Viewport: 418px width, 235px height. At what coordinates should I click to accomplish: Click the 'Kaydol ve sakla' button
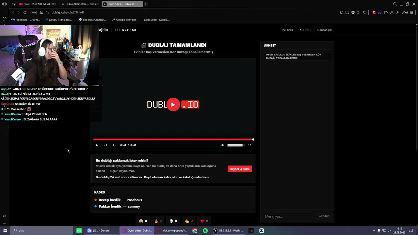pyautogui.click(x=240, y=169)
